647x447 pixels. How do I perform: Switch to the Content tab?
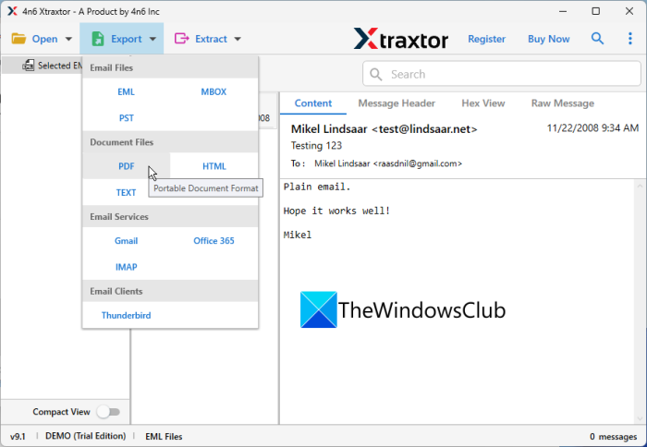(x=312, y=103)
